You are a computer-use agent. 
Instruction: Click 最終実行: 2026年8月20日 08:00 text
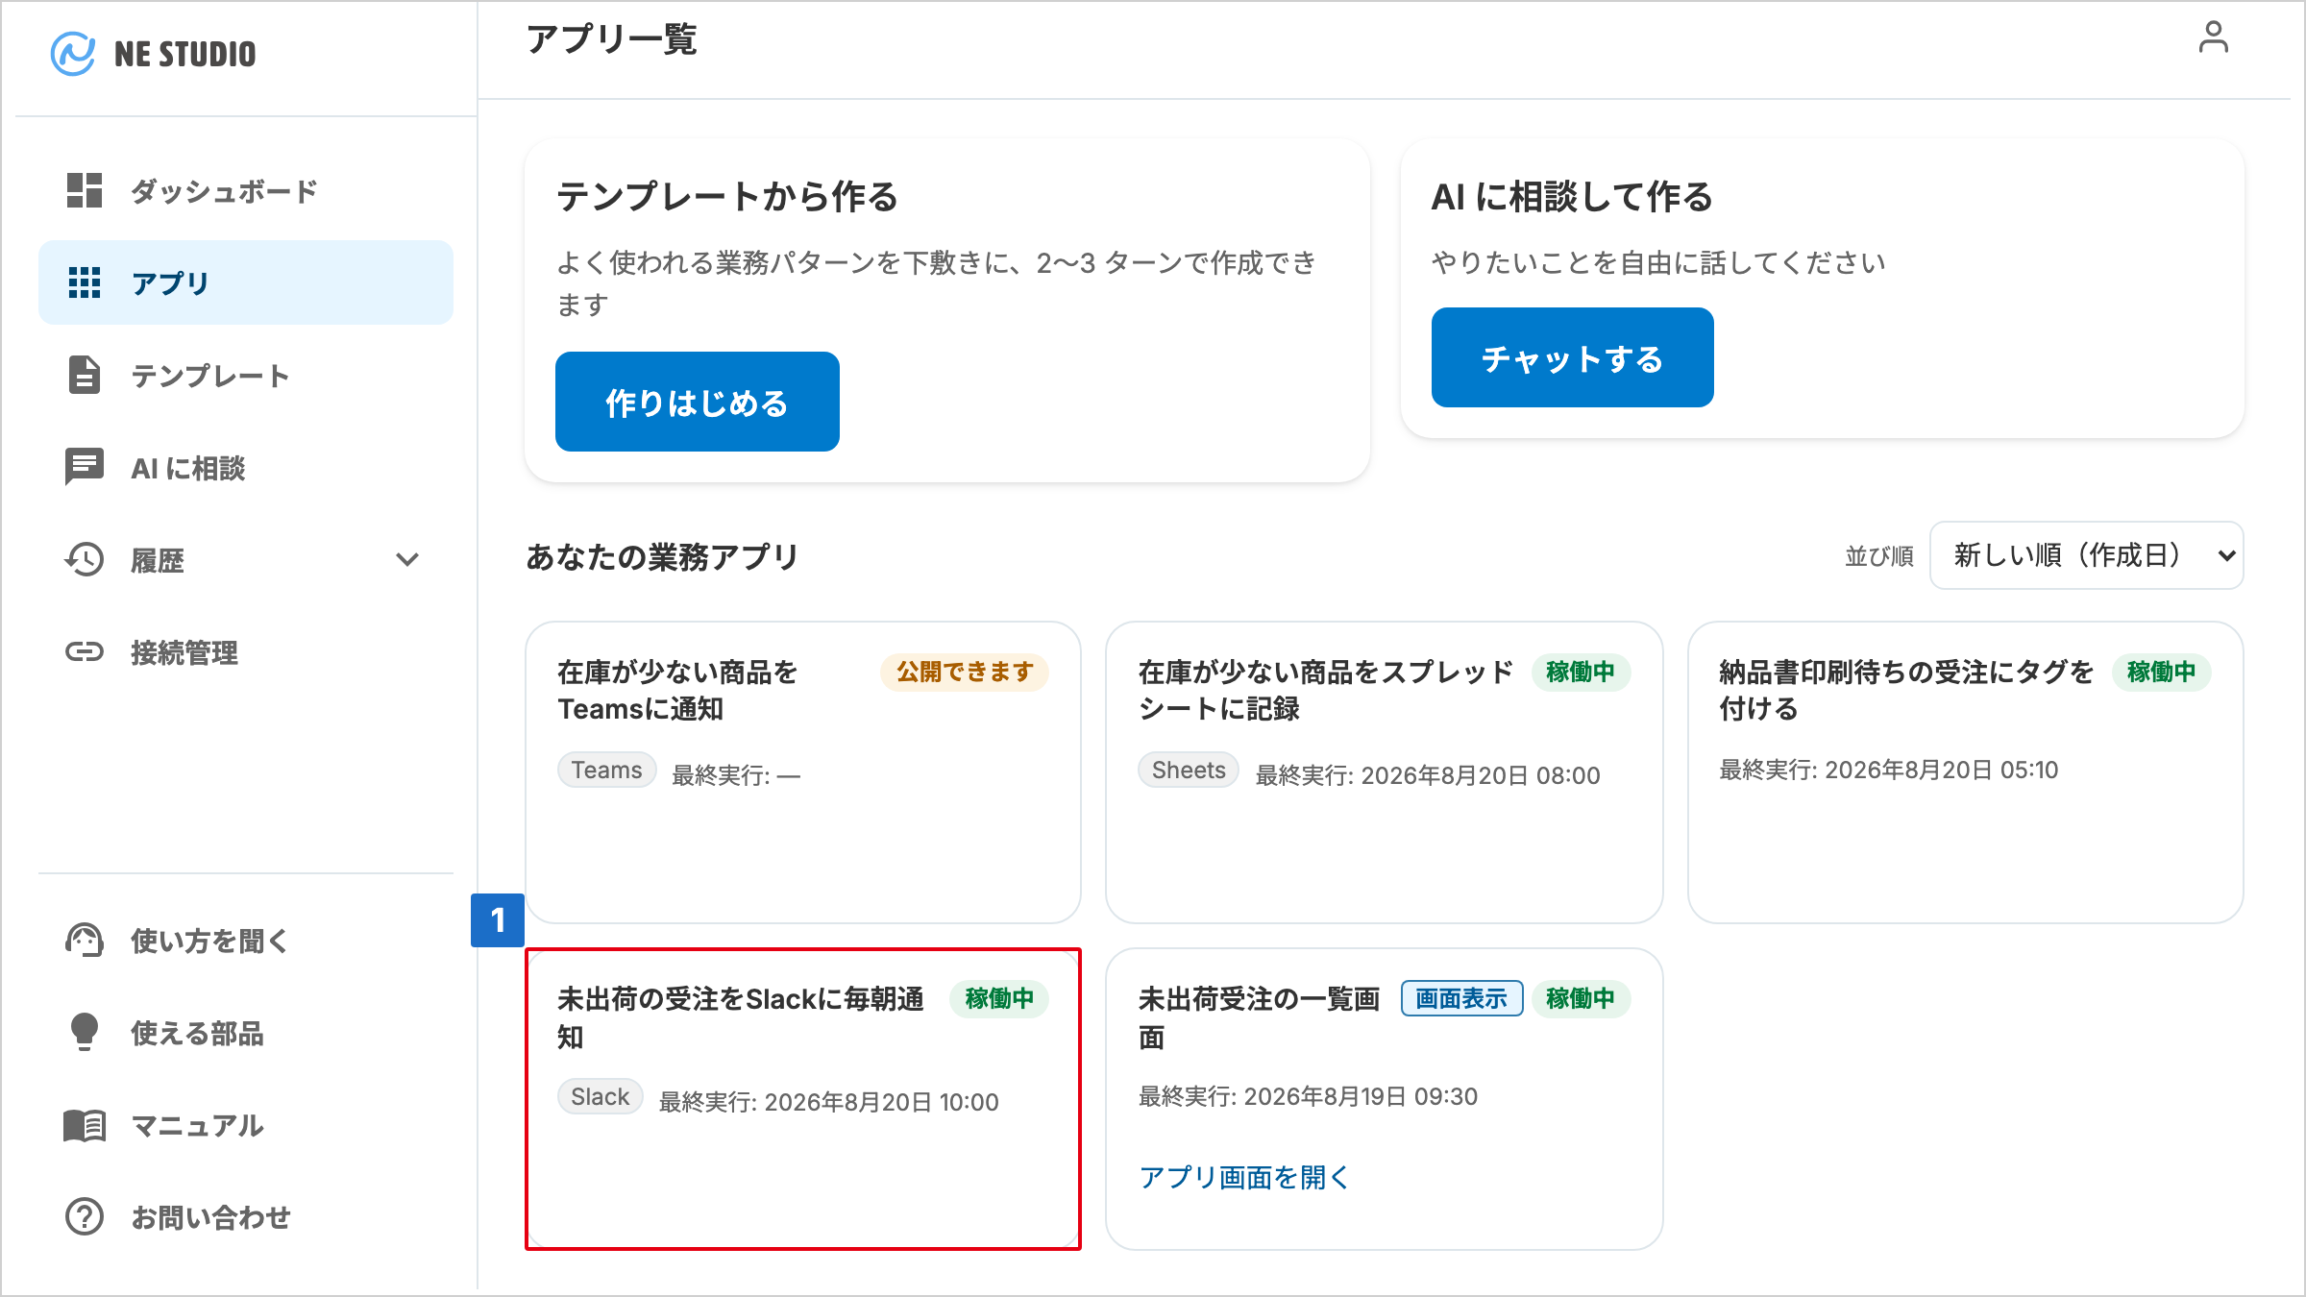click(x=1428, y=775)
